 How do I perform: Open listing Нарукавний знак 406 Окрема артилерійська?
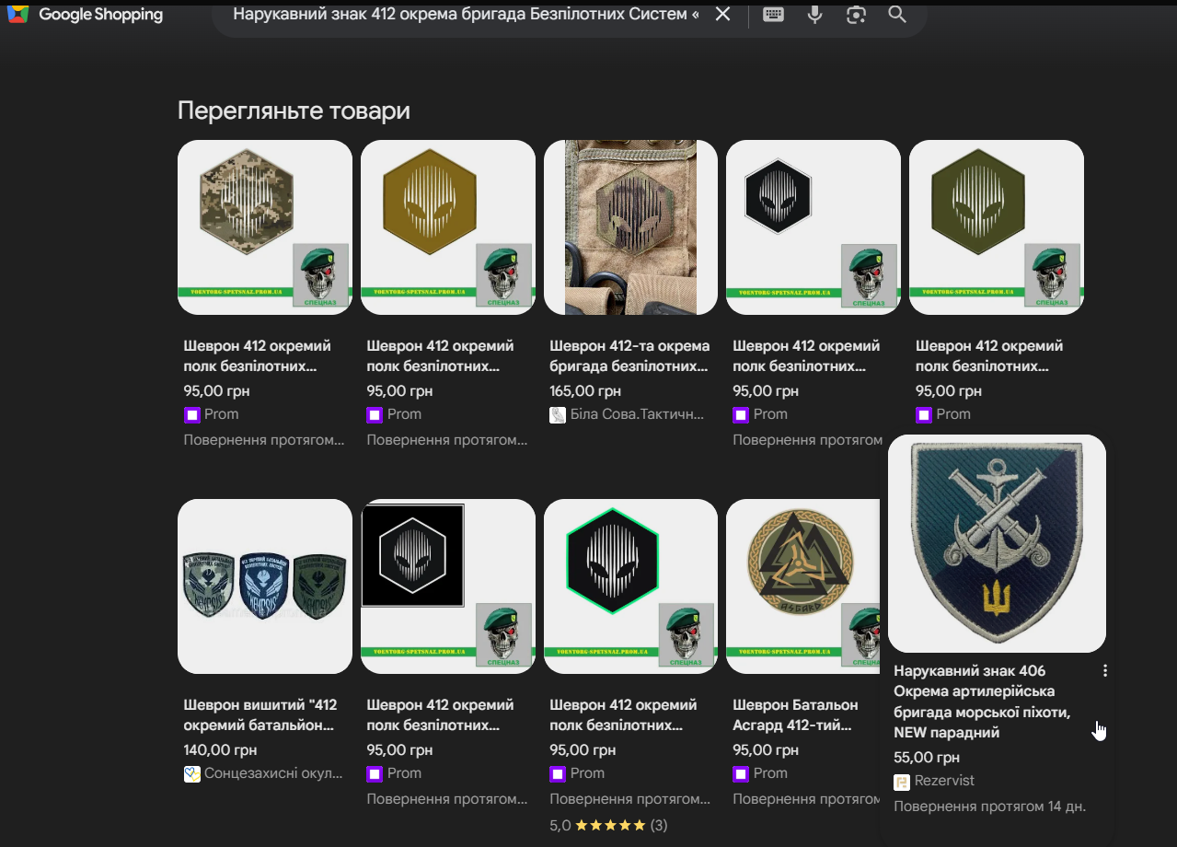pyautogui.click(x=983, y=702)
